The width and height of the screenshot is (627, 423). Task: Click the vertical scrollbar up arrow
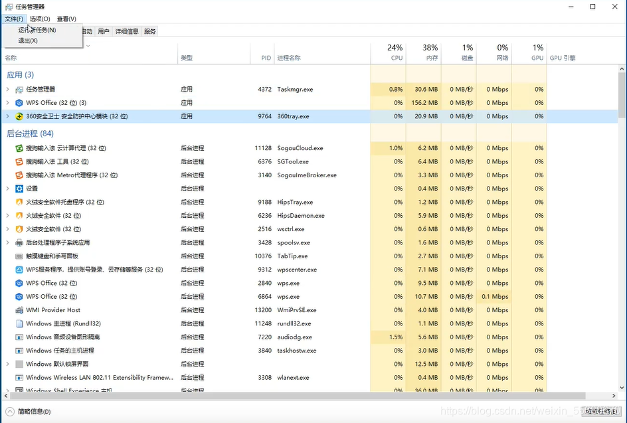622,69
